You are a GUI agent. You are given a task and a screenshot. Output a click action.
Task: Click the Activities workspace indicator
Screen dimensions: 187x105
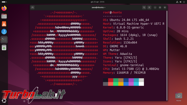4,2
